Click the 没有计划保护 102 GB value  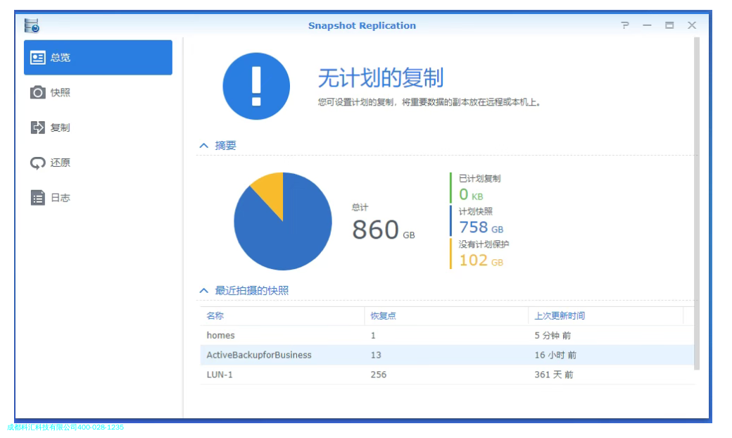(x=481, y=260)
